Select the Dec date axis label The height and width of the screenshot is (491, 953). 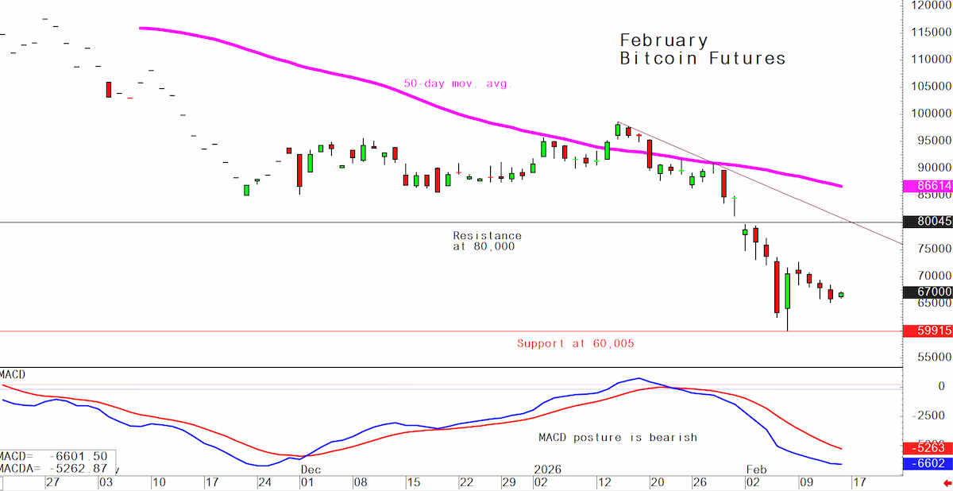point(310,470)
